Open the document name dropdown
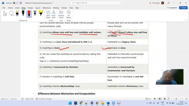The image size is (189, 106). [53, 3]
